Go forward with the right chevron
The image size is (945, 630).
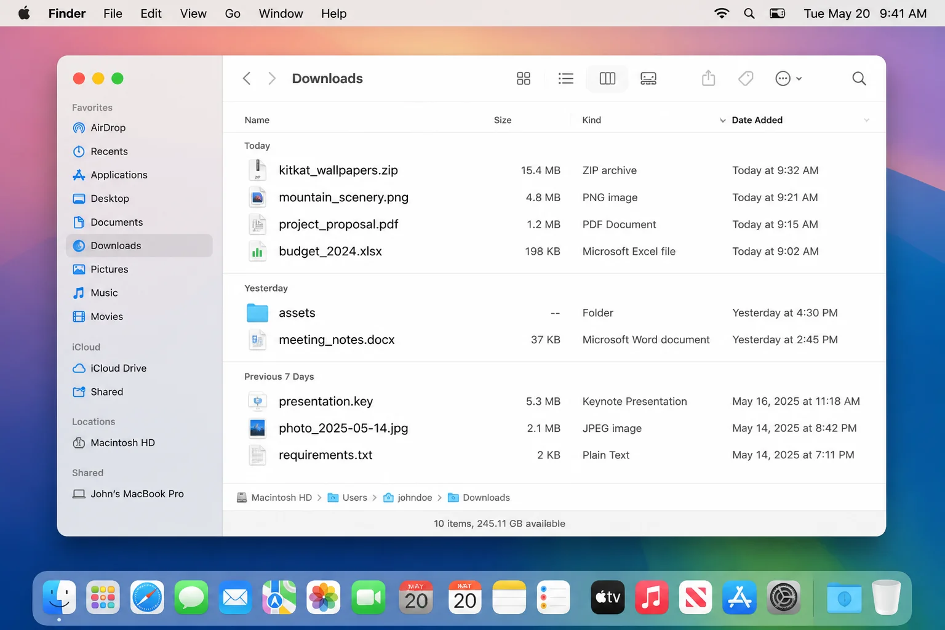click(x=272, y=79)
